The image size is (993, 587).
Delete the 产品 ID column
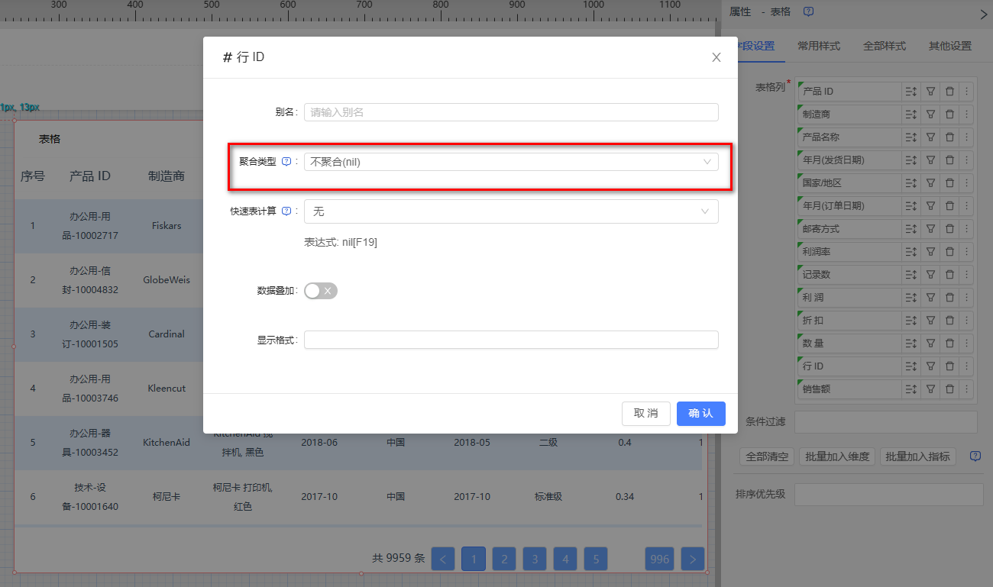(x=949, y=92)
